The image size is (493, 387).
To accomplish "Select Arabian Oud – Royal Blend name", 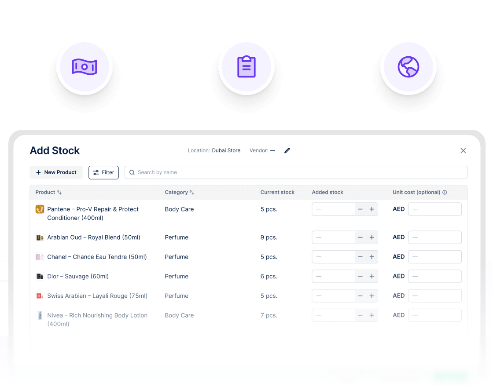I will pyautogui.click(x=94, y=237).
